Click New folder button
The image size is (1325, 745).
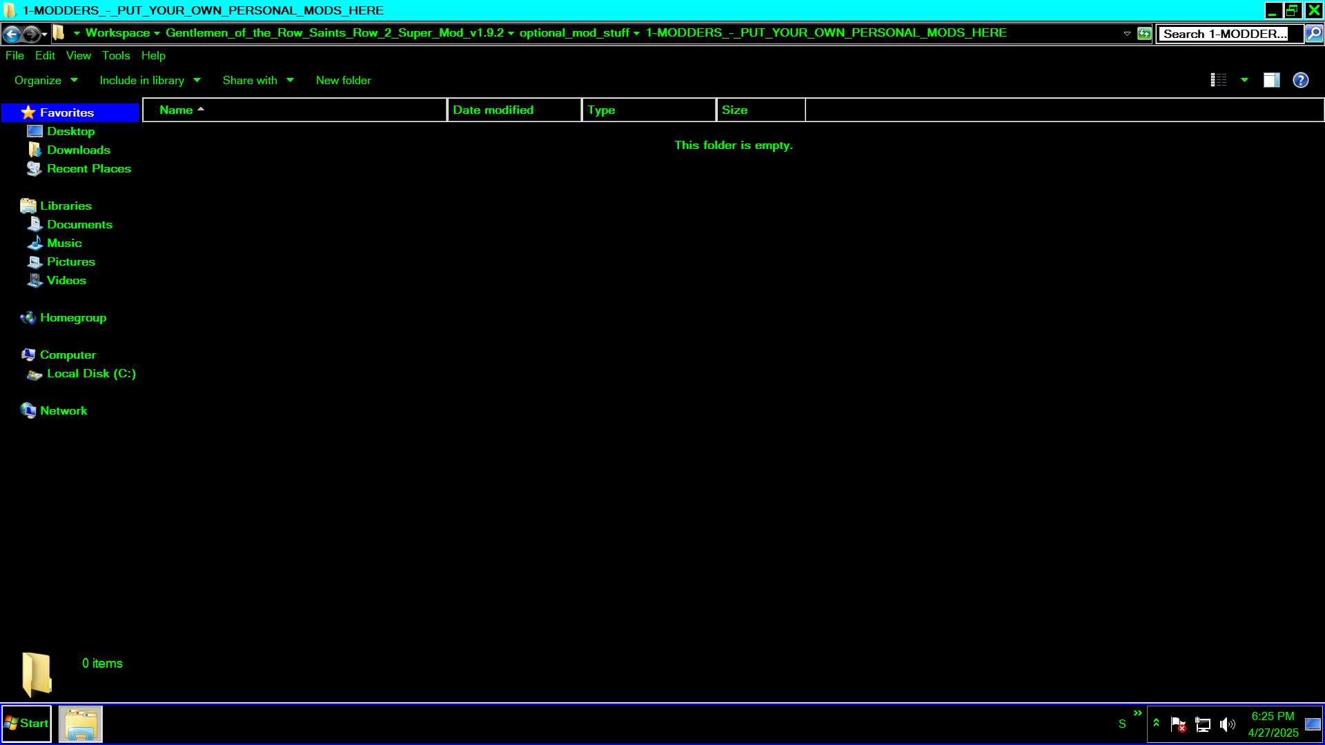pos(343,80)
